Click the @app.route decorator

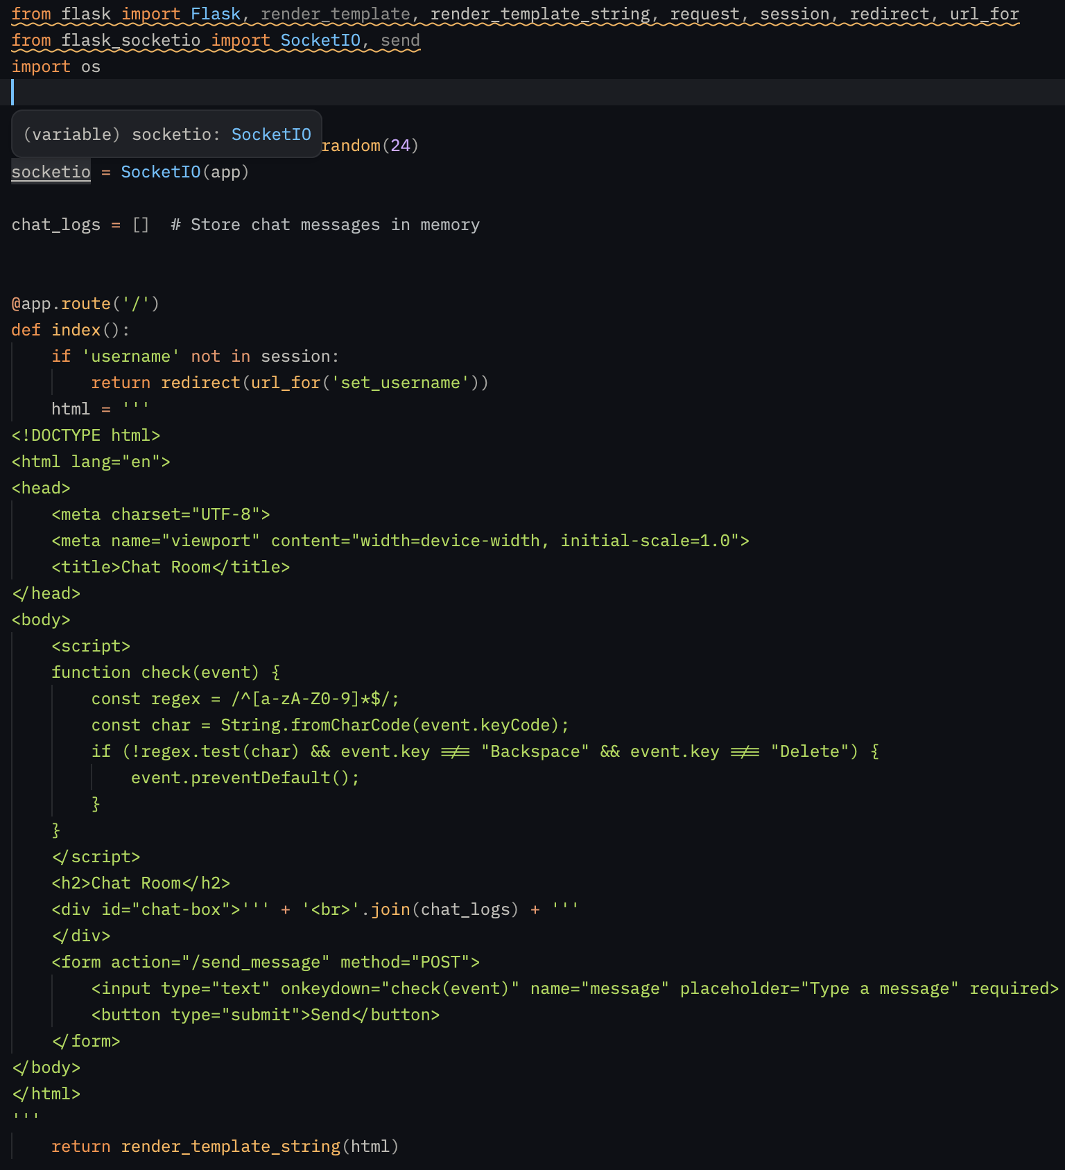[85, 304]
